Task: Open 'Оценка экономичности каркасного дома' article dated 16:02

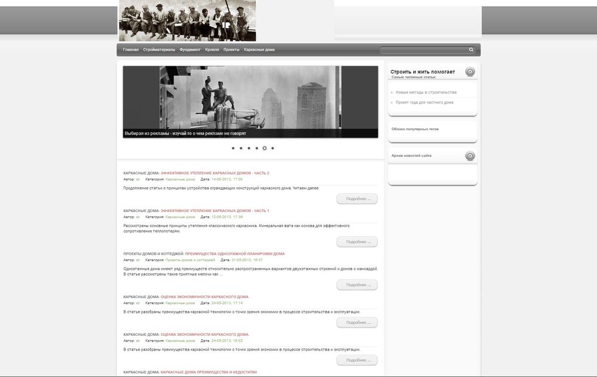Action: click(205, 335)
